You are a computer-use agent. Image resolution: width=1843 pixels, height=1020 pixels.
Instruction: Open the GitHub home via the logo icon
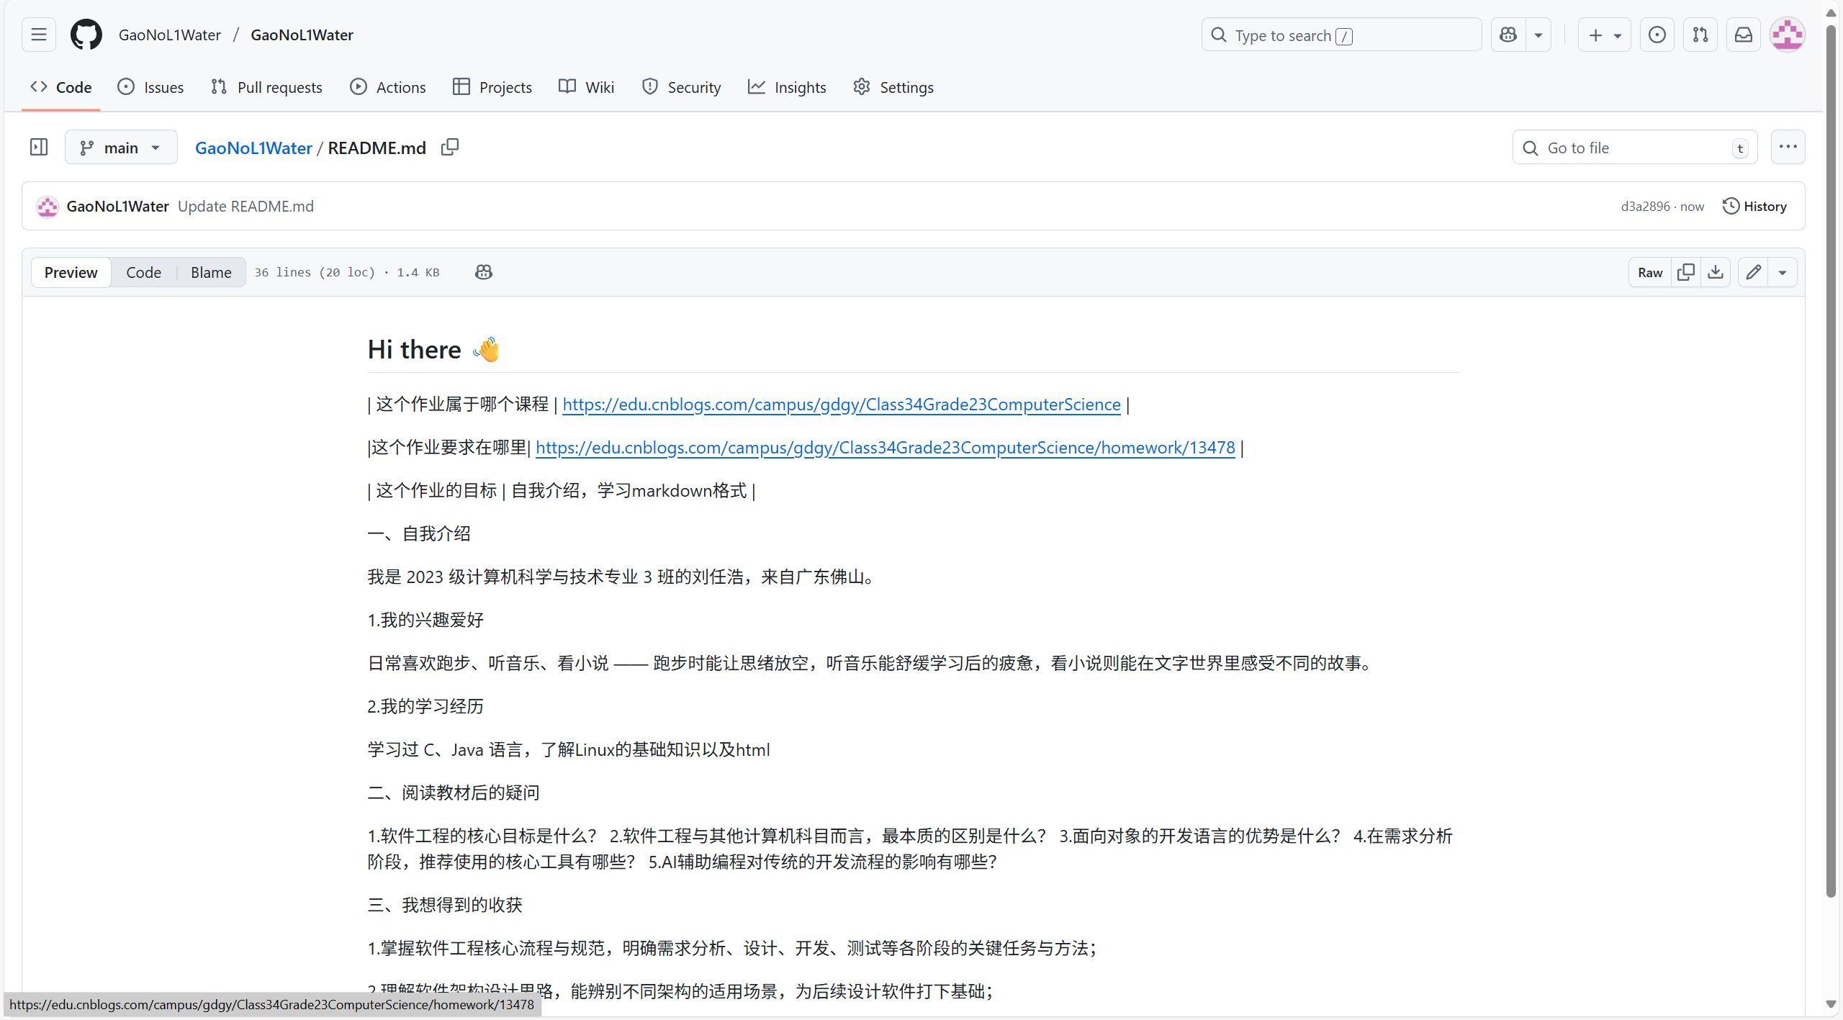(x=86, y=34)
